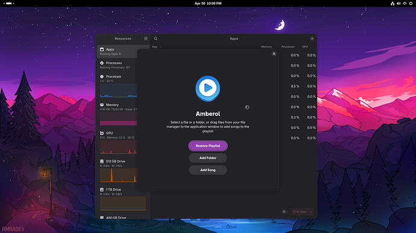The width and height of the screenshot is (416, 233).
Task: Click the 0.3 % processor value
Action: point(295,138)
